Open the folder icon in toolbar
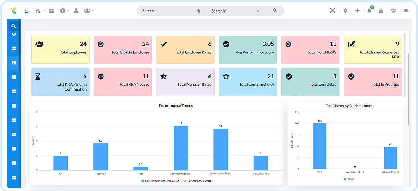The width and height of the screenshot is (418, 191). [52, 11]
